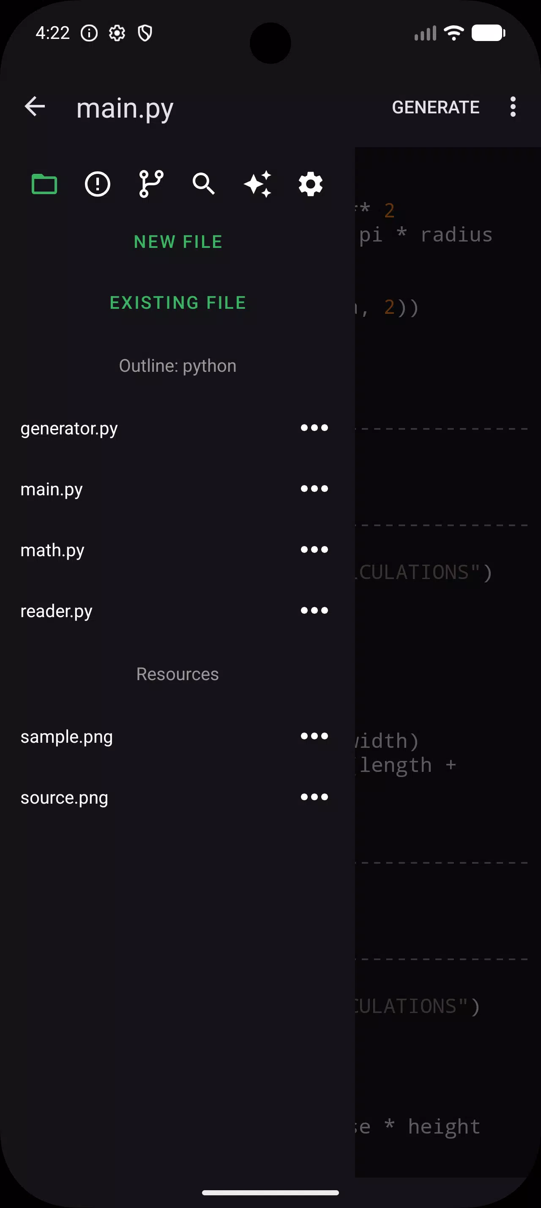Tap the back arrow
541x1208 pixels.
pos(35,107)
